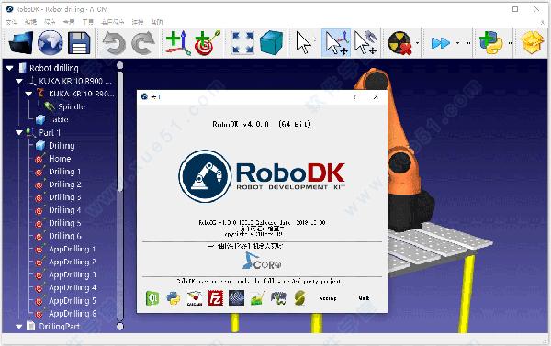Click the cube icon beside Table
The height and width of the screenshot is (346, 551).
40,119
